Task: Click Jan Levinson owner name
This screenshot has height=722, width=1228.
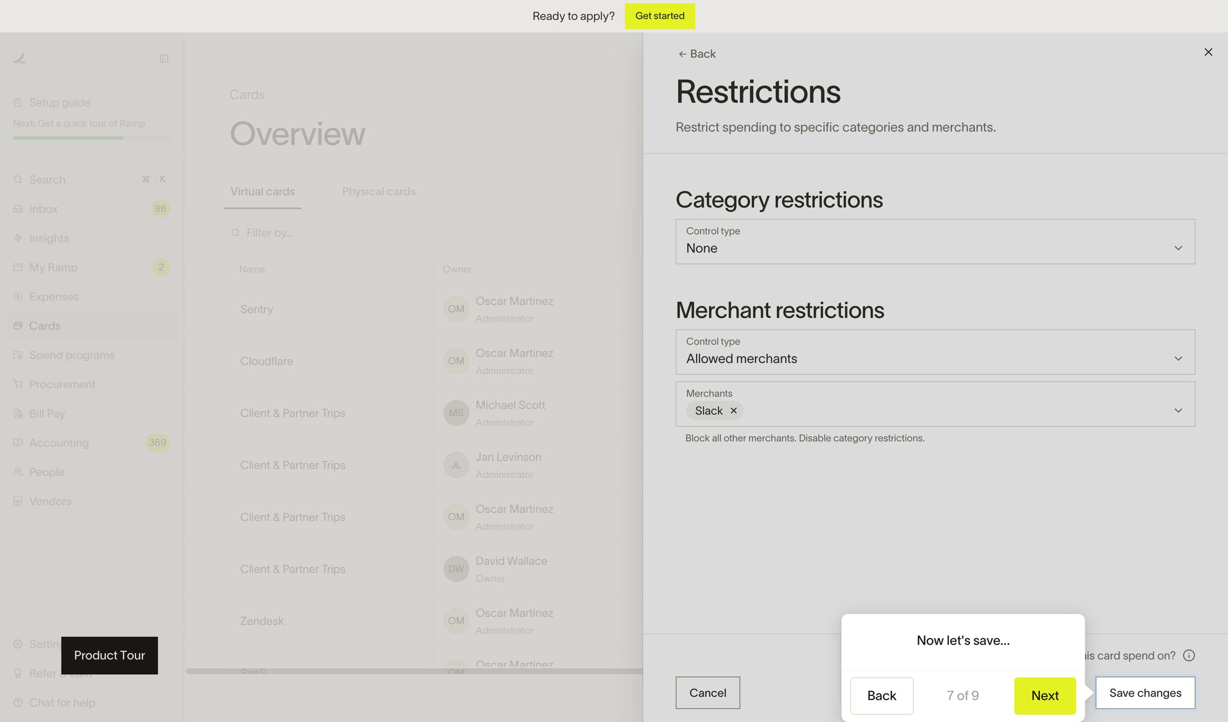Action: [508, 457]
